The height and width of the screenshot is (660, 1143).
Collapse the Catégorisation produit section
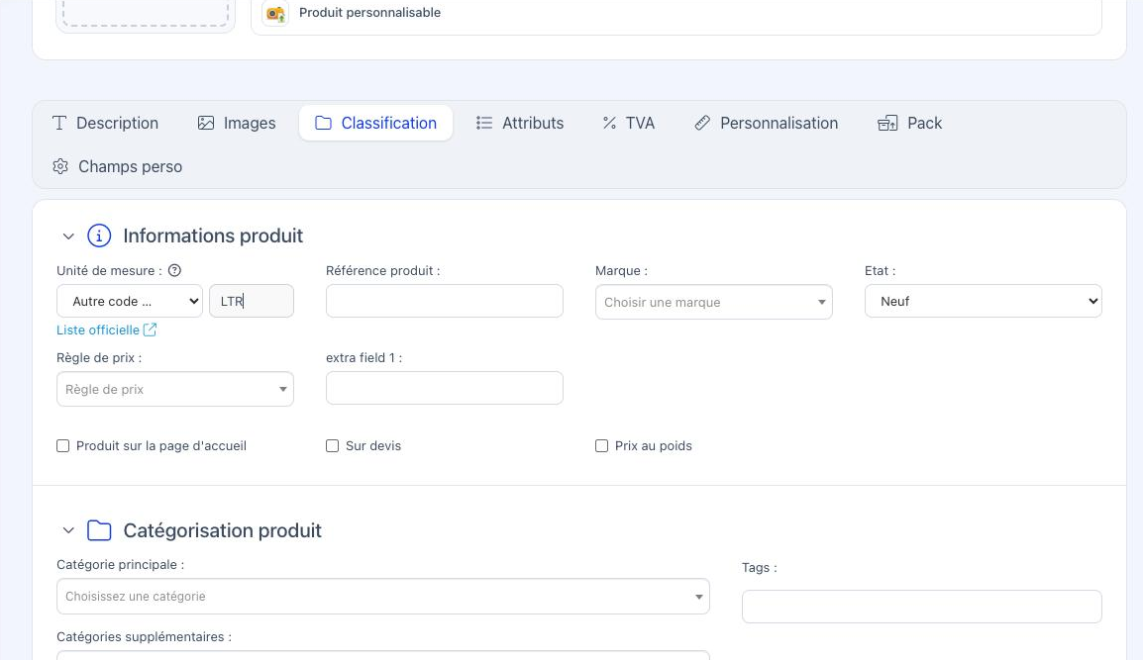point(68,530)
